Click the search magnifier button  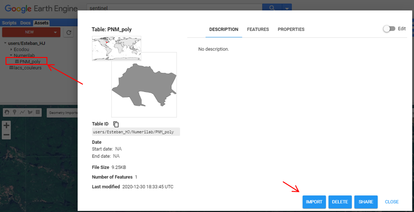(x=272, y=8)
